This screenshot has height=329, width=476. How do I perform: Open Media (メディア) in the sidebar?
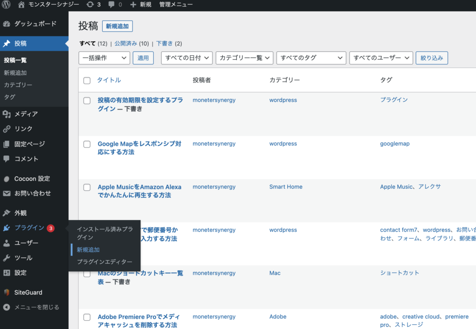26,114
